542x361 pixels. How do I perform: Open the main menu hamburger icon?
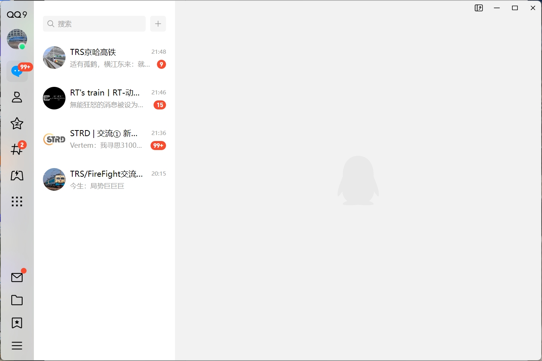point(17,346)
